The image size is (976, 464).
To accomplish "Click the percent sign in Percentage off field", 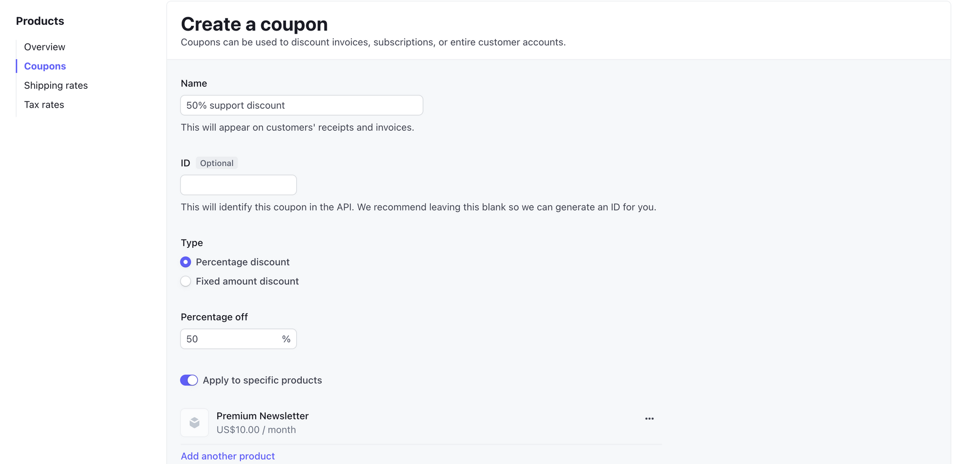I will pos(286,339).
